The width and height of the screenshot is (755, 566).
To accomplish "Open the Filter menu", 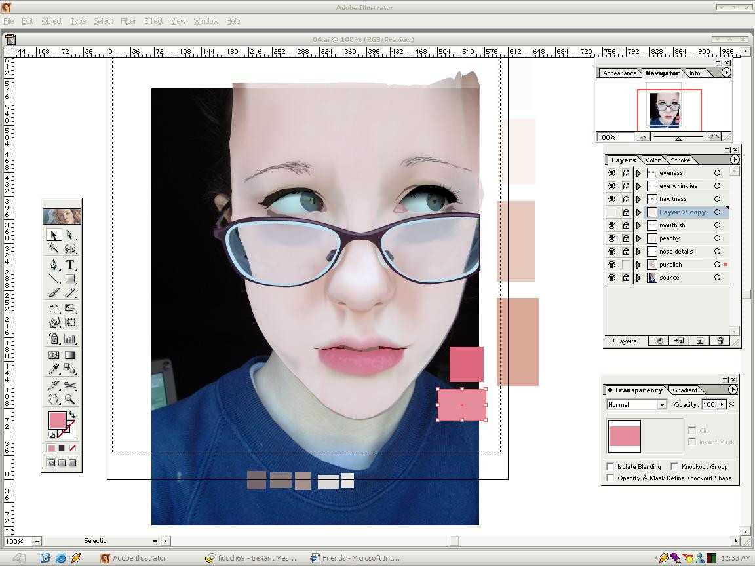I will pos(128,21).
